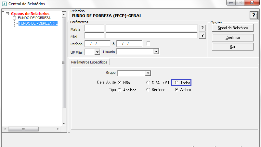Select the DIFAL / ST radio button
This screenshot has height=147, width=261.
[148, 82]
